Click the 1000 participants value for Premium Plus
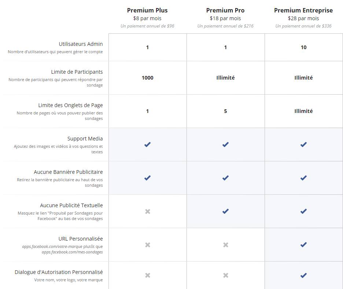 [x=147, y=78]
